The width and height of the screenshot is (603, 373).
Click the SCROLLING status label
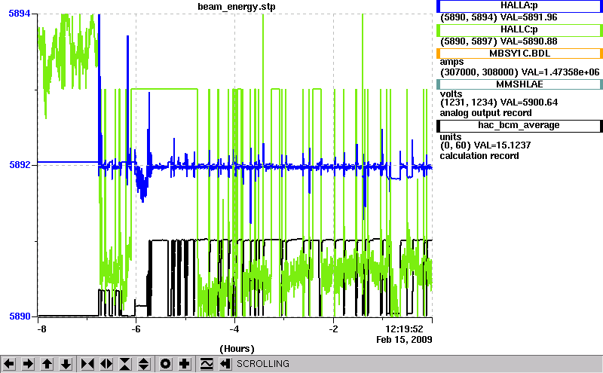[263, 364]
